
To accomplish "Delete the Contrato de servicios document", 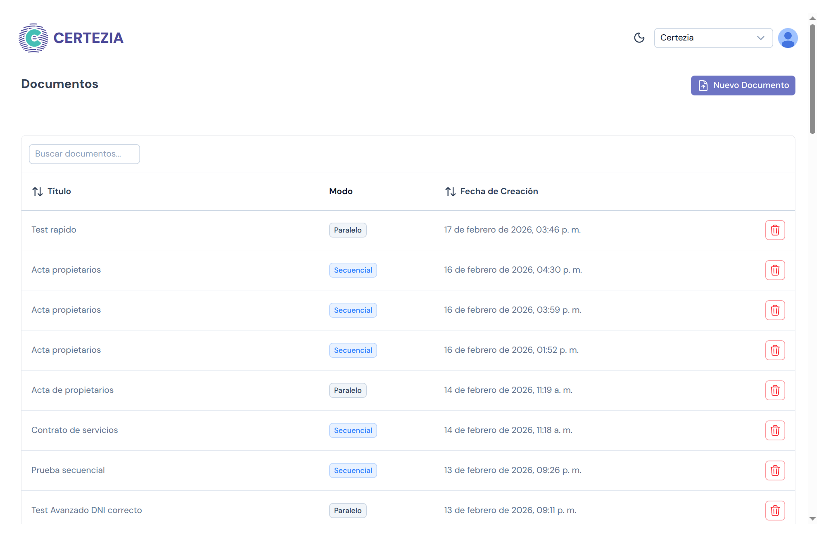I will point(775,430).
